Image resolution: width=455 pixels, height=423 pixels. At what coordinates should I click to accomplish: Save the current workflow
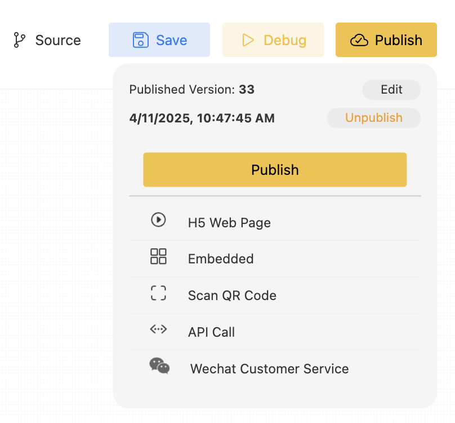pyautogui.click(x=159, y=40)
